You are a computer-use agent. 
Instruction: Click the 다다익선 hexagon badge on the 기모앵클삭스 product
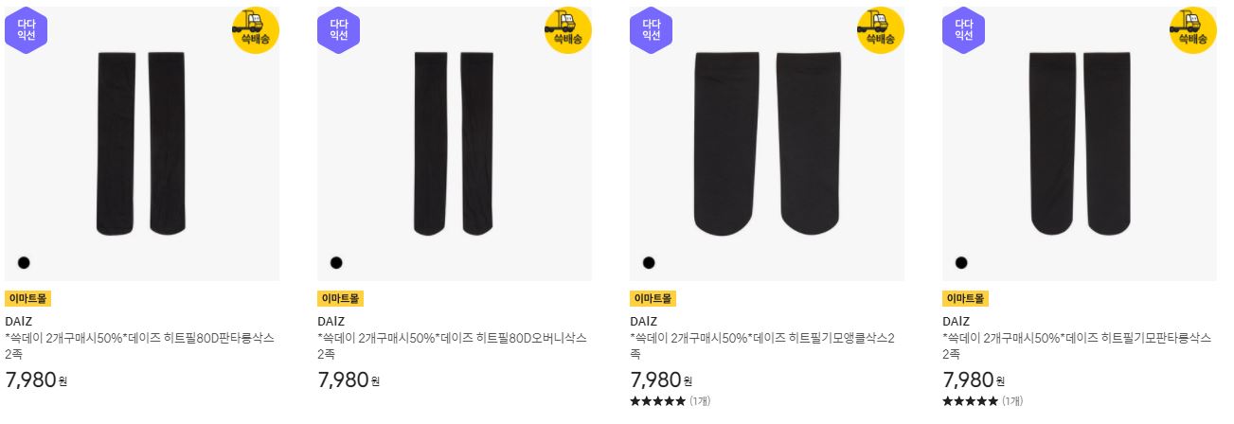click(x=652, y=30)
